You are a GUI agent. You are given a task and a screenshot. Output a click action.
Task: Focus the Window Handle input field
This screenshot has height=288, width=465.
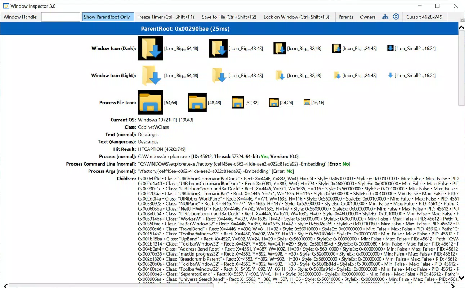click(61, 17)
